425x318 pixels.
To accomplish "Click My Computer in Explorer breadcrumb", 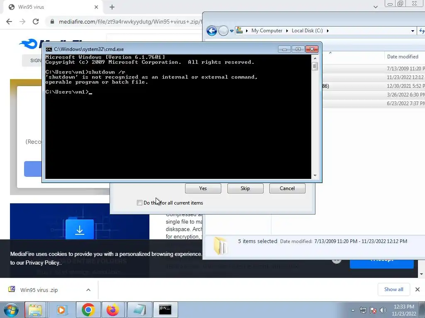I will pyautogui.click(x=267, y=31).
